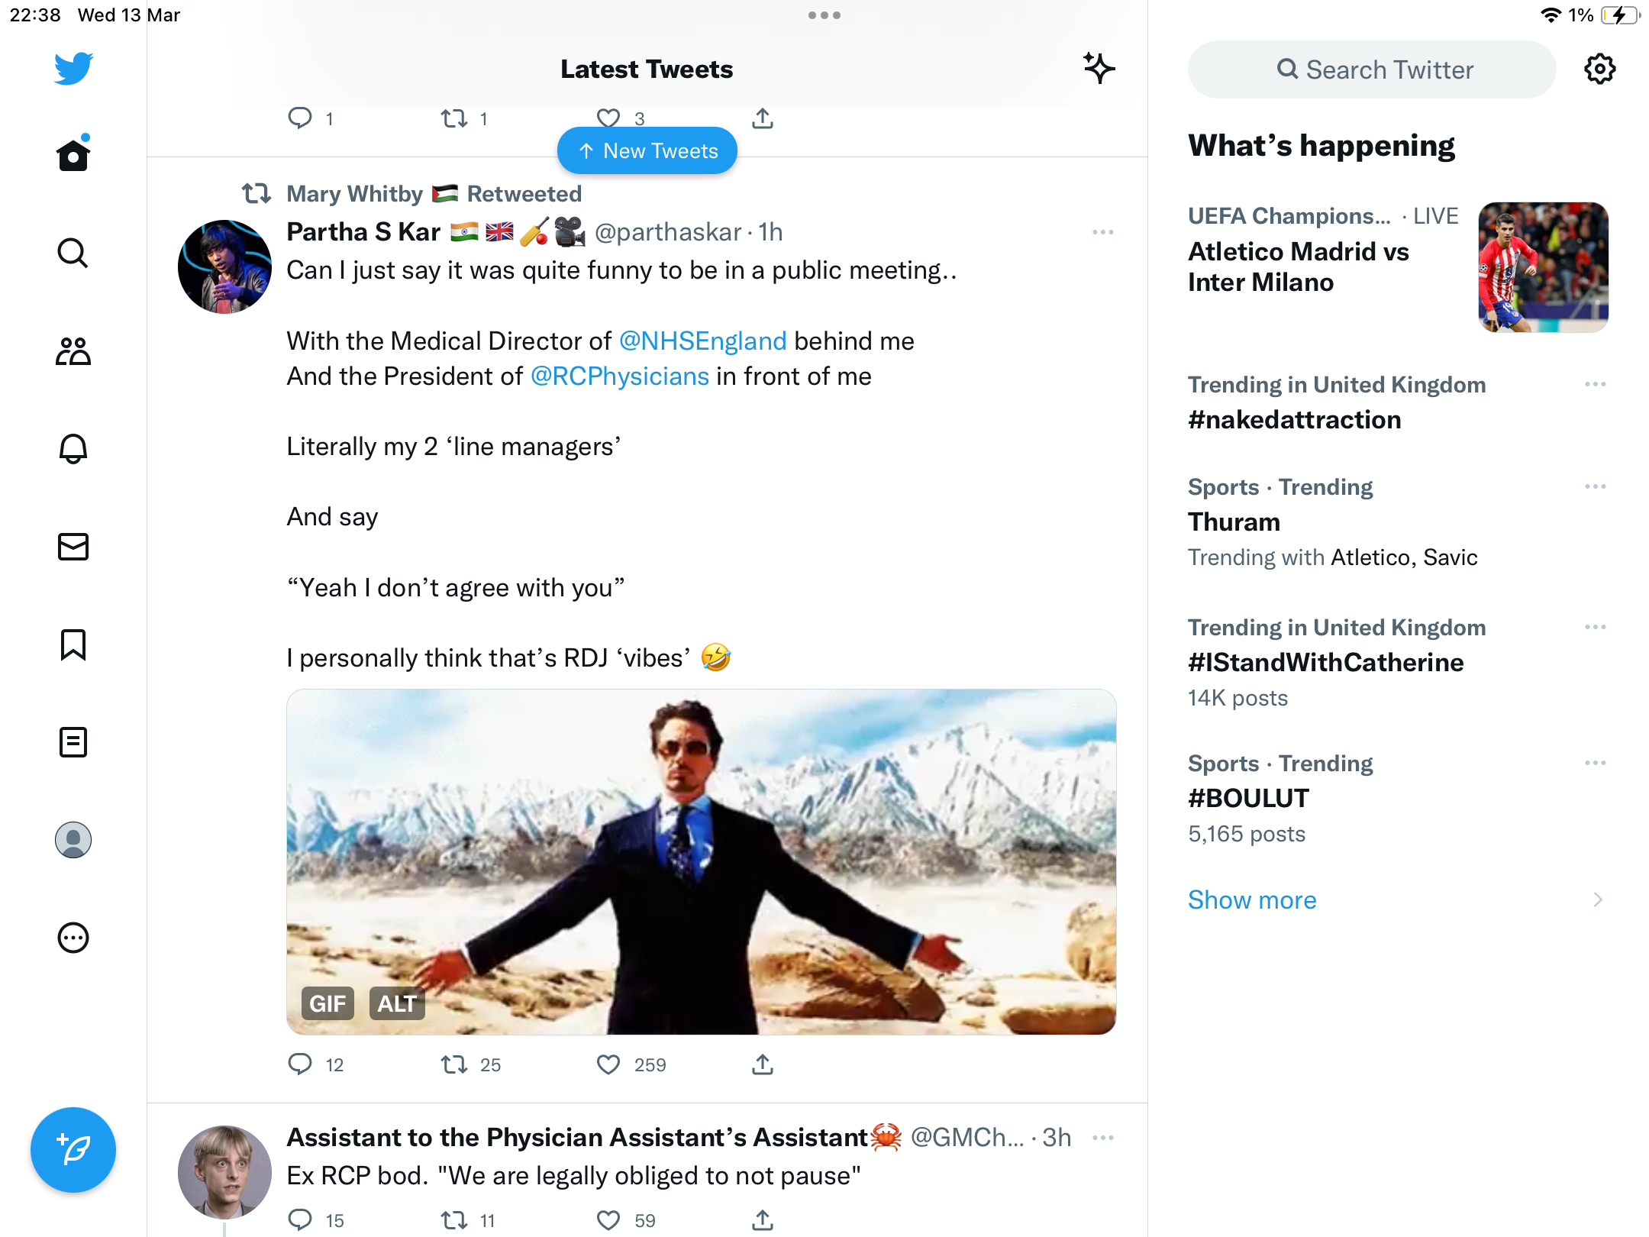Share the Ex RCP bod tweet
This screenshot has height=1237, width=1649.
[763, 1219]
